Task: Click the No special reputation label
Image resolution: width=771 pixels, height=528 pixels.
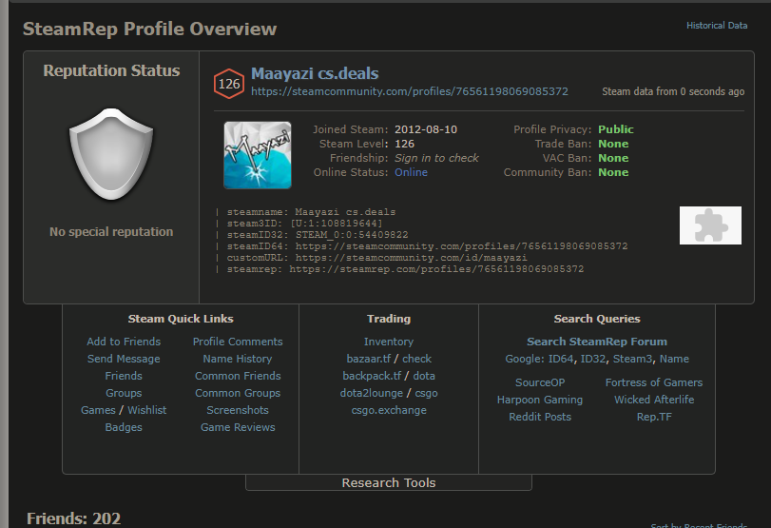Action: click(x=111, y=232)
